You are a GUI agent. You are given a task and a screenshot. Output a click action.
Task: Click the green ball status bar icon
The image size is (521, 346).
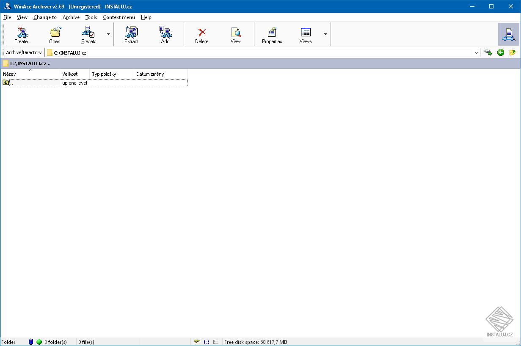[39, 342]
